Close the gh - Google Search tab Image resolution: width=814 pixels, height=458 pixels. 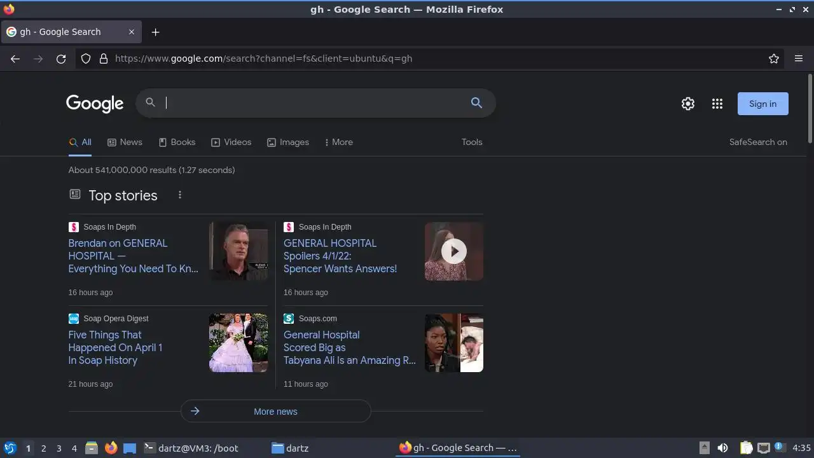132,32
